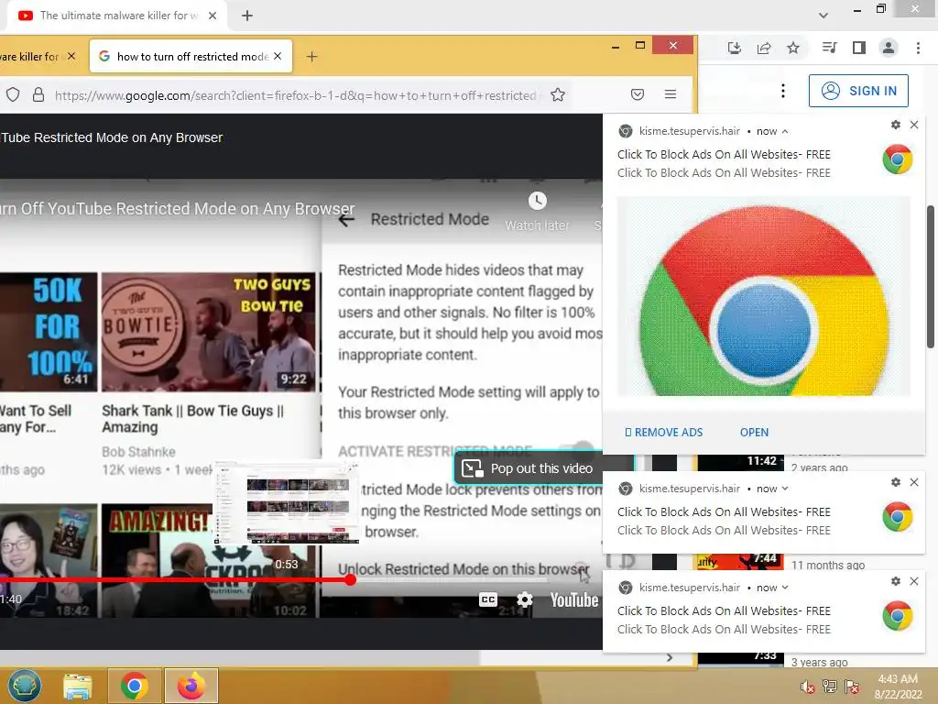Open settings gear of bottom notification
This screenshot has height=704, width=938.
896,580
